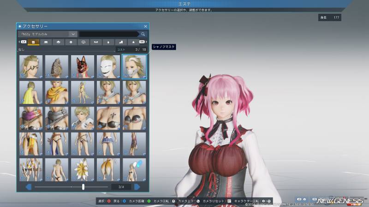Click the カメラリセット button hint
This screenshot has height=207, width=369.
[x=217, y=201]
